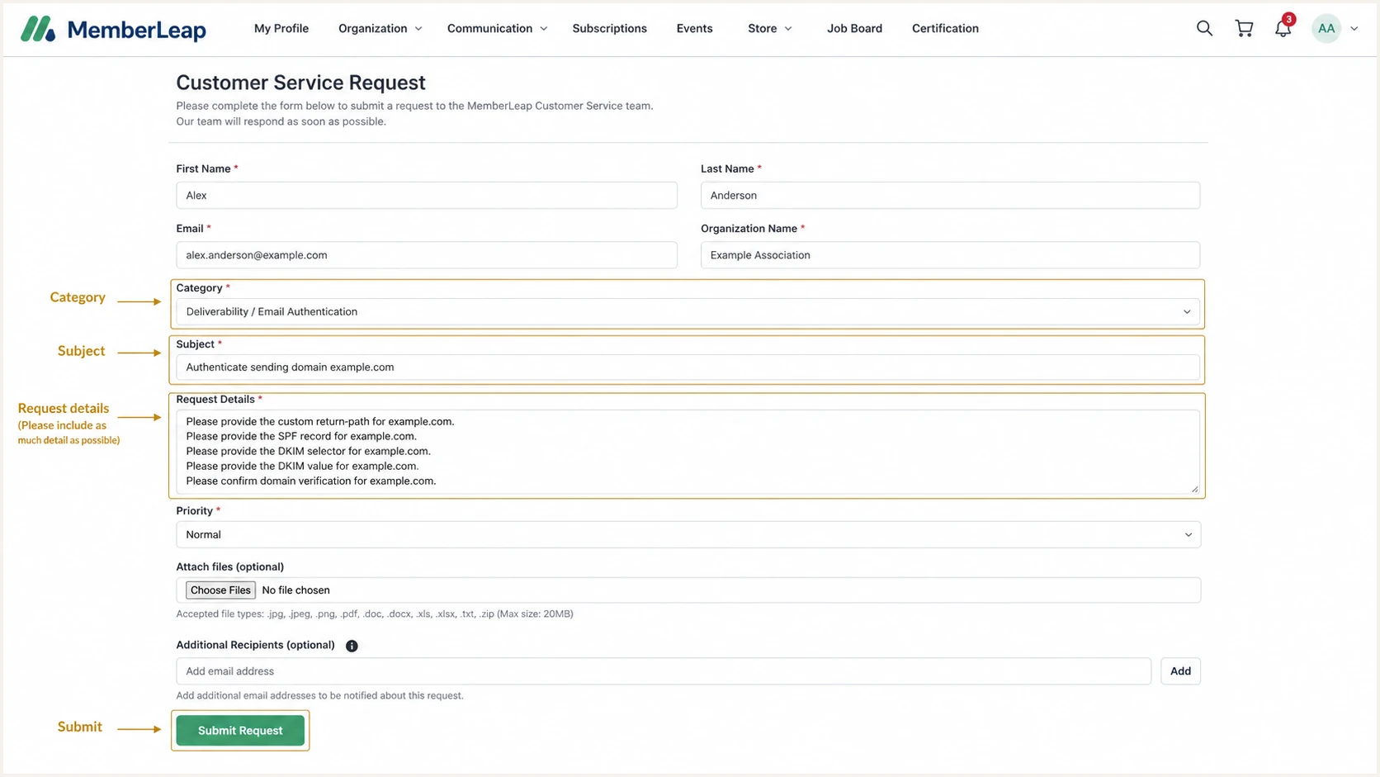
Task: Click the Subject input field
Action: pyautogui.click(x=688, y=367)
